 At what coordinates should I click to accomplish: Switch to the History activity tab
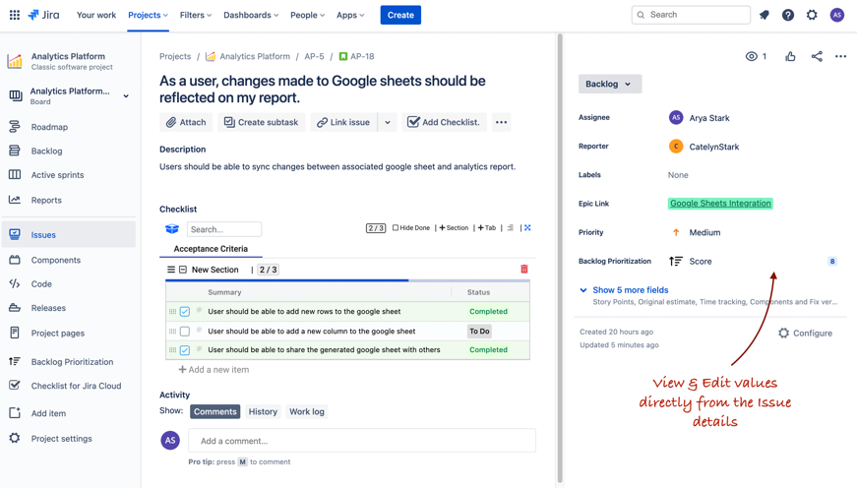263,412
